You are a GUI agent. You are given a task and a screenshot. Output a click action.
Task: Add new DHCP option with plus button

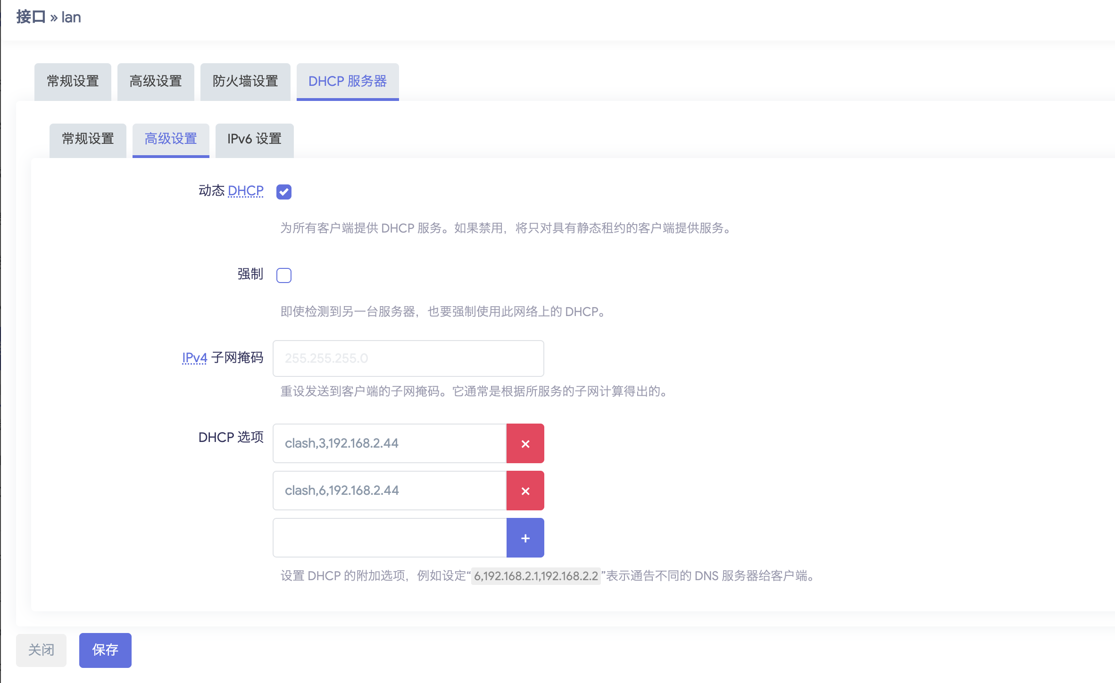click(x=525, y=538)
